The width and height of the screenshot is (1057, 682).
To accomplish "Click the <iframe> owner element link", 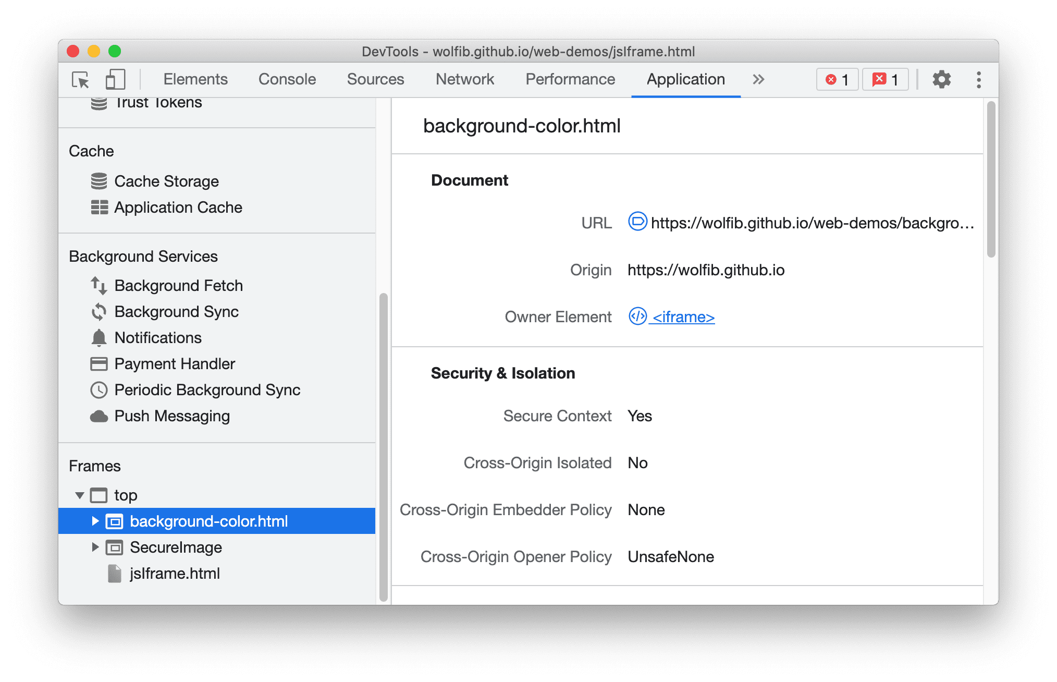I will click(x=683, y=316).
